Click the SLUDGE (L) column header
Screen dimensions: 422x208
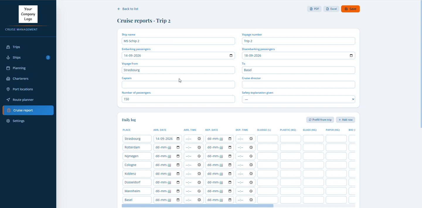pos(264,130)
